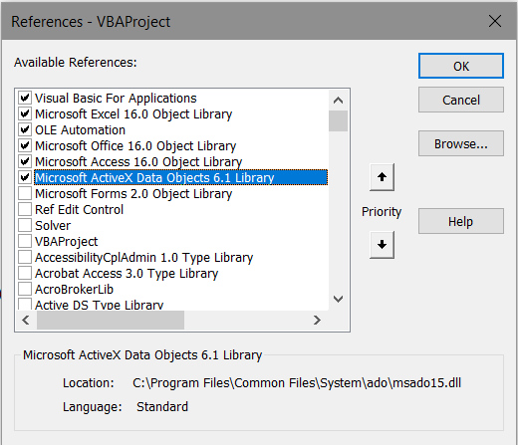Click the list's scroll down arrow
This screenshot has height=445, width=518.
[x=338, y=300]
